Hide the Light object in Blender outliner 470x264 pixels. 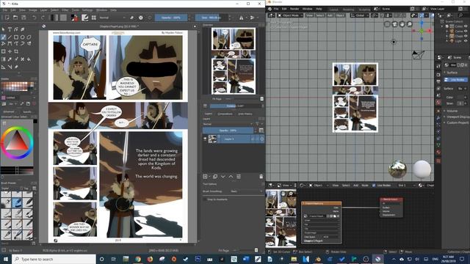(466, 41)
